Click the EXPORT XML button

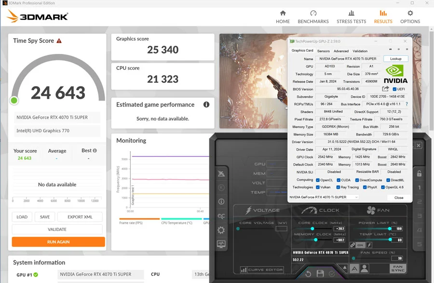click(80, 217)
